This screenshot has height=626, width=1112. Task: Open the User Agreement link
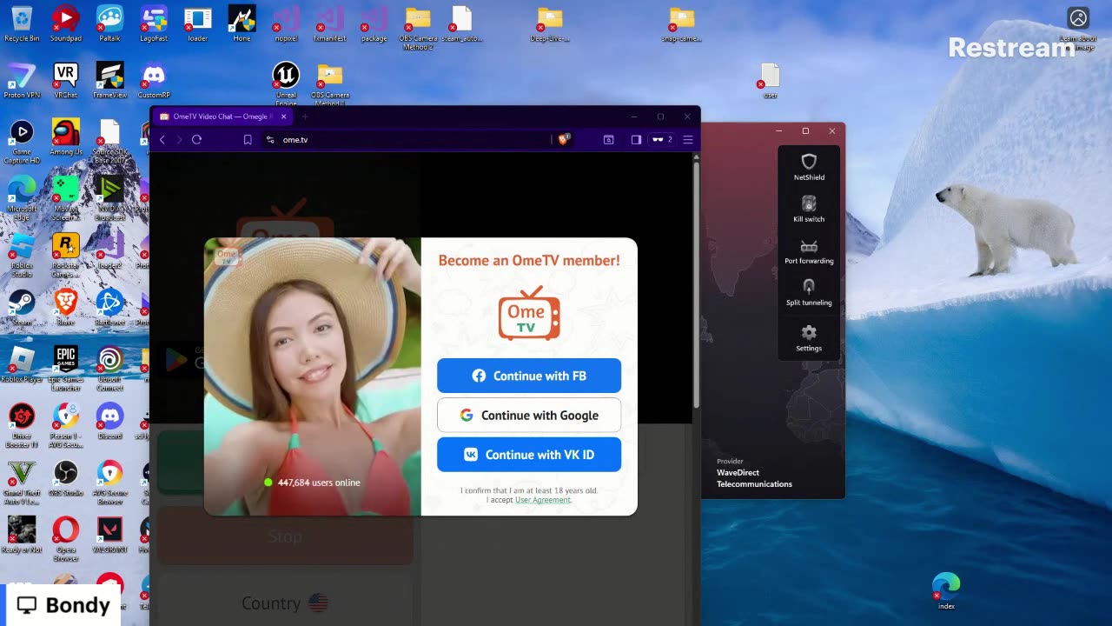coord(543,500)
